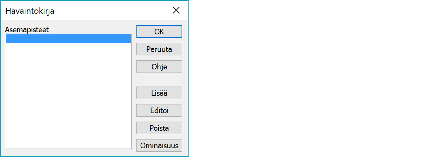Confirm the observation book with OK
The width and height of the screenshot is (423, 157).
click(x=159, y=32)
